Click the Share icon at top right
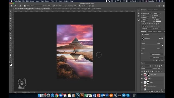This screenshot has width=174, height=98. tap(164, 6)
